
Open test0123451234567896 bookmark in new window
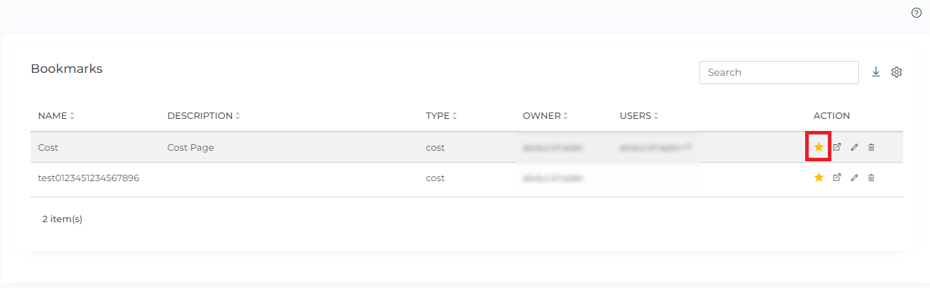click(x=836, y=178)
